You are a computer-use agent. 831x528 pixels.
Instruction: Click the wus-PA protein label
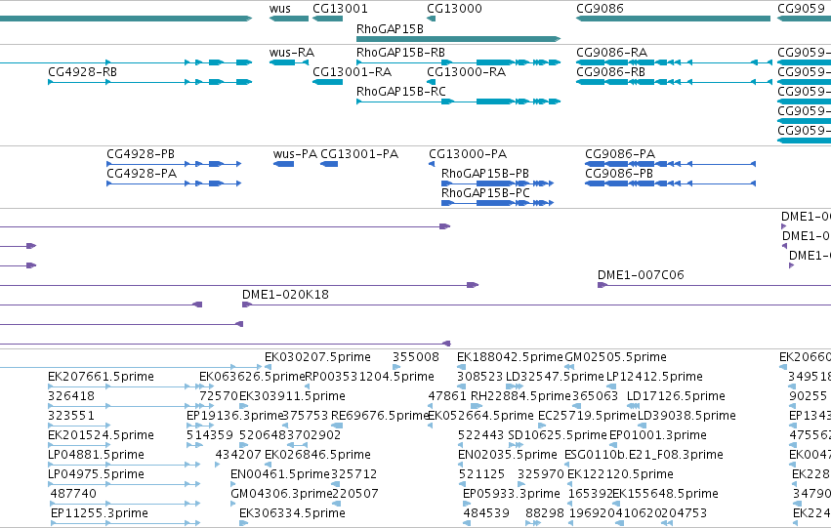coord(295,154)
